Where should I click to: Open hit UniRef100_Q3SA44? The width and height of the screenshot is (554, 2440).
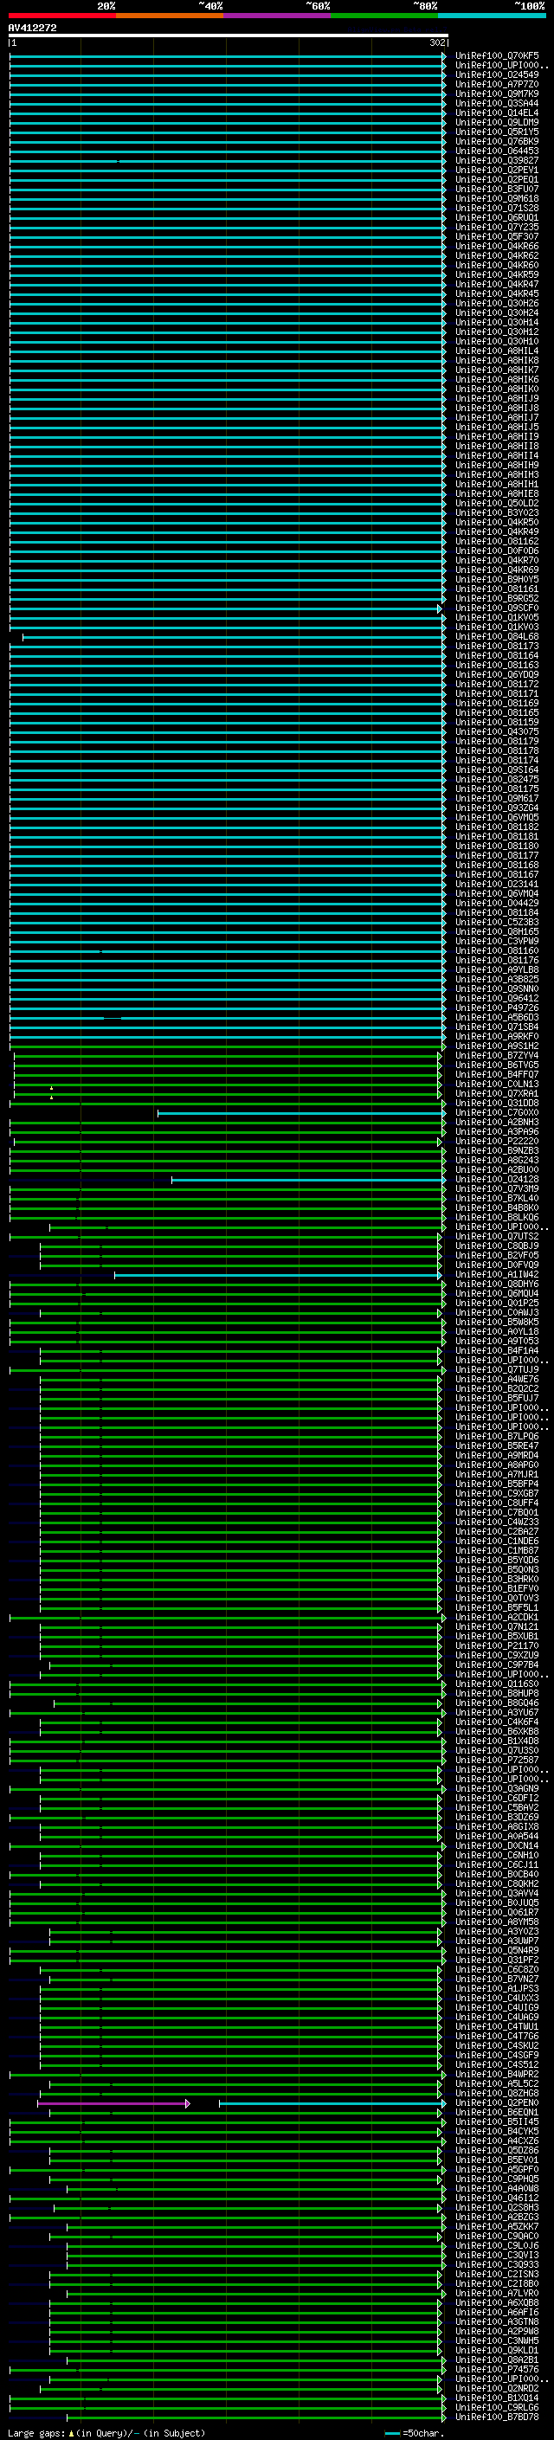point(497,103)
